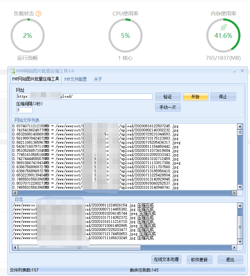Click the file list vertical scrollbar thumb
250x276 pixels.
coord(240,132)
